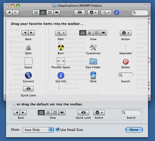Click the window resize grip corner
Viewport: 155px width, 141px height.
149,99
